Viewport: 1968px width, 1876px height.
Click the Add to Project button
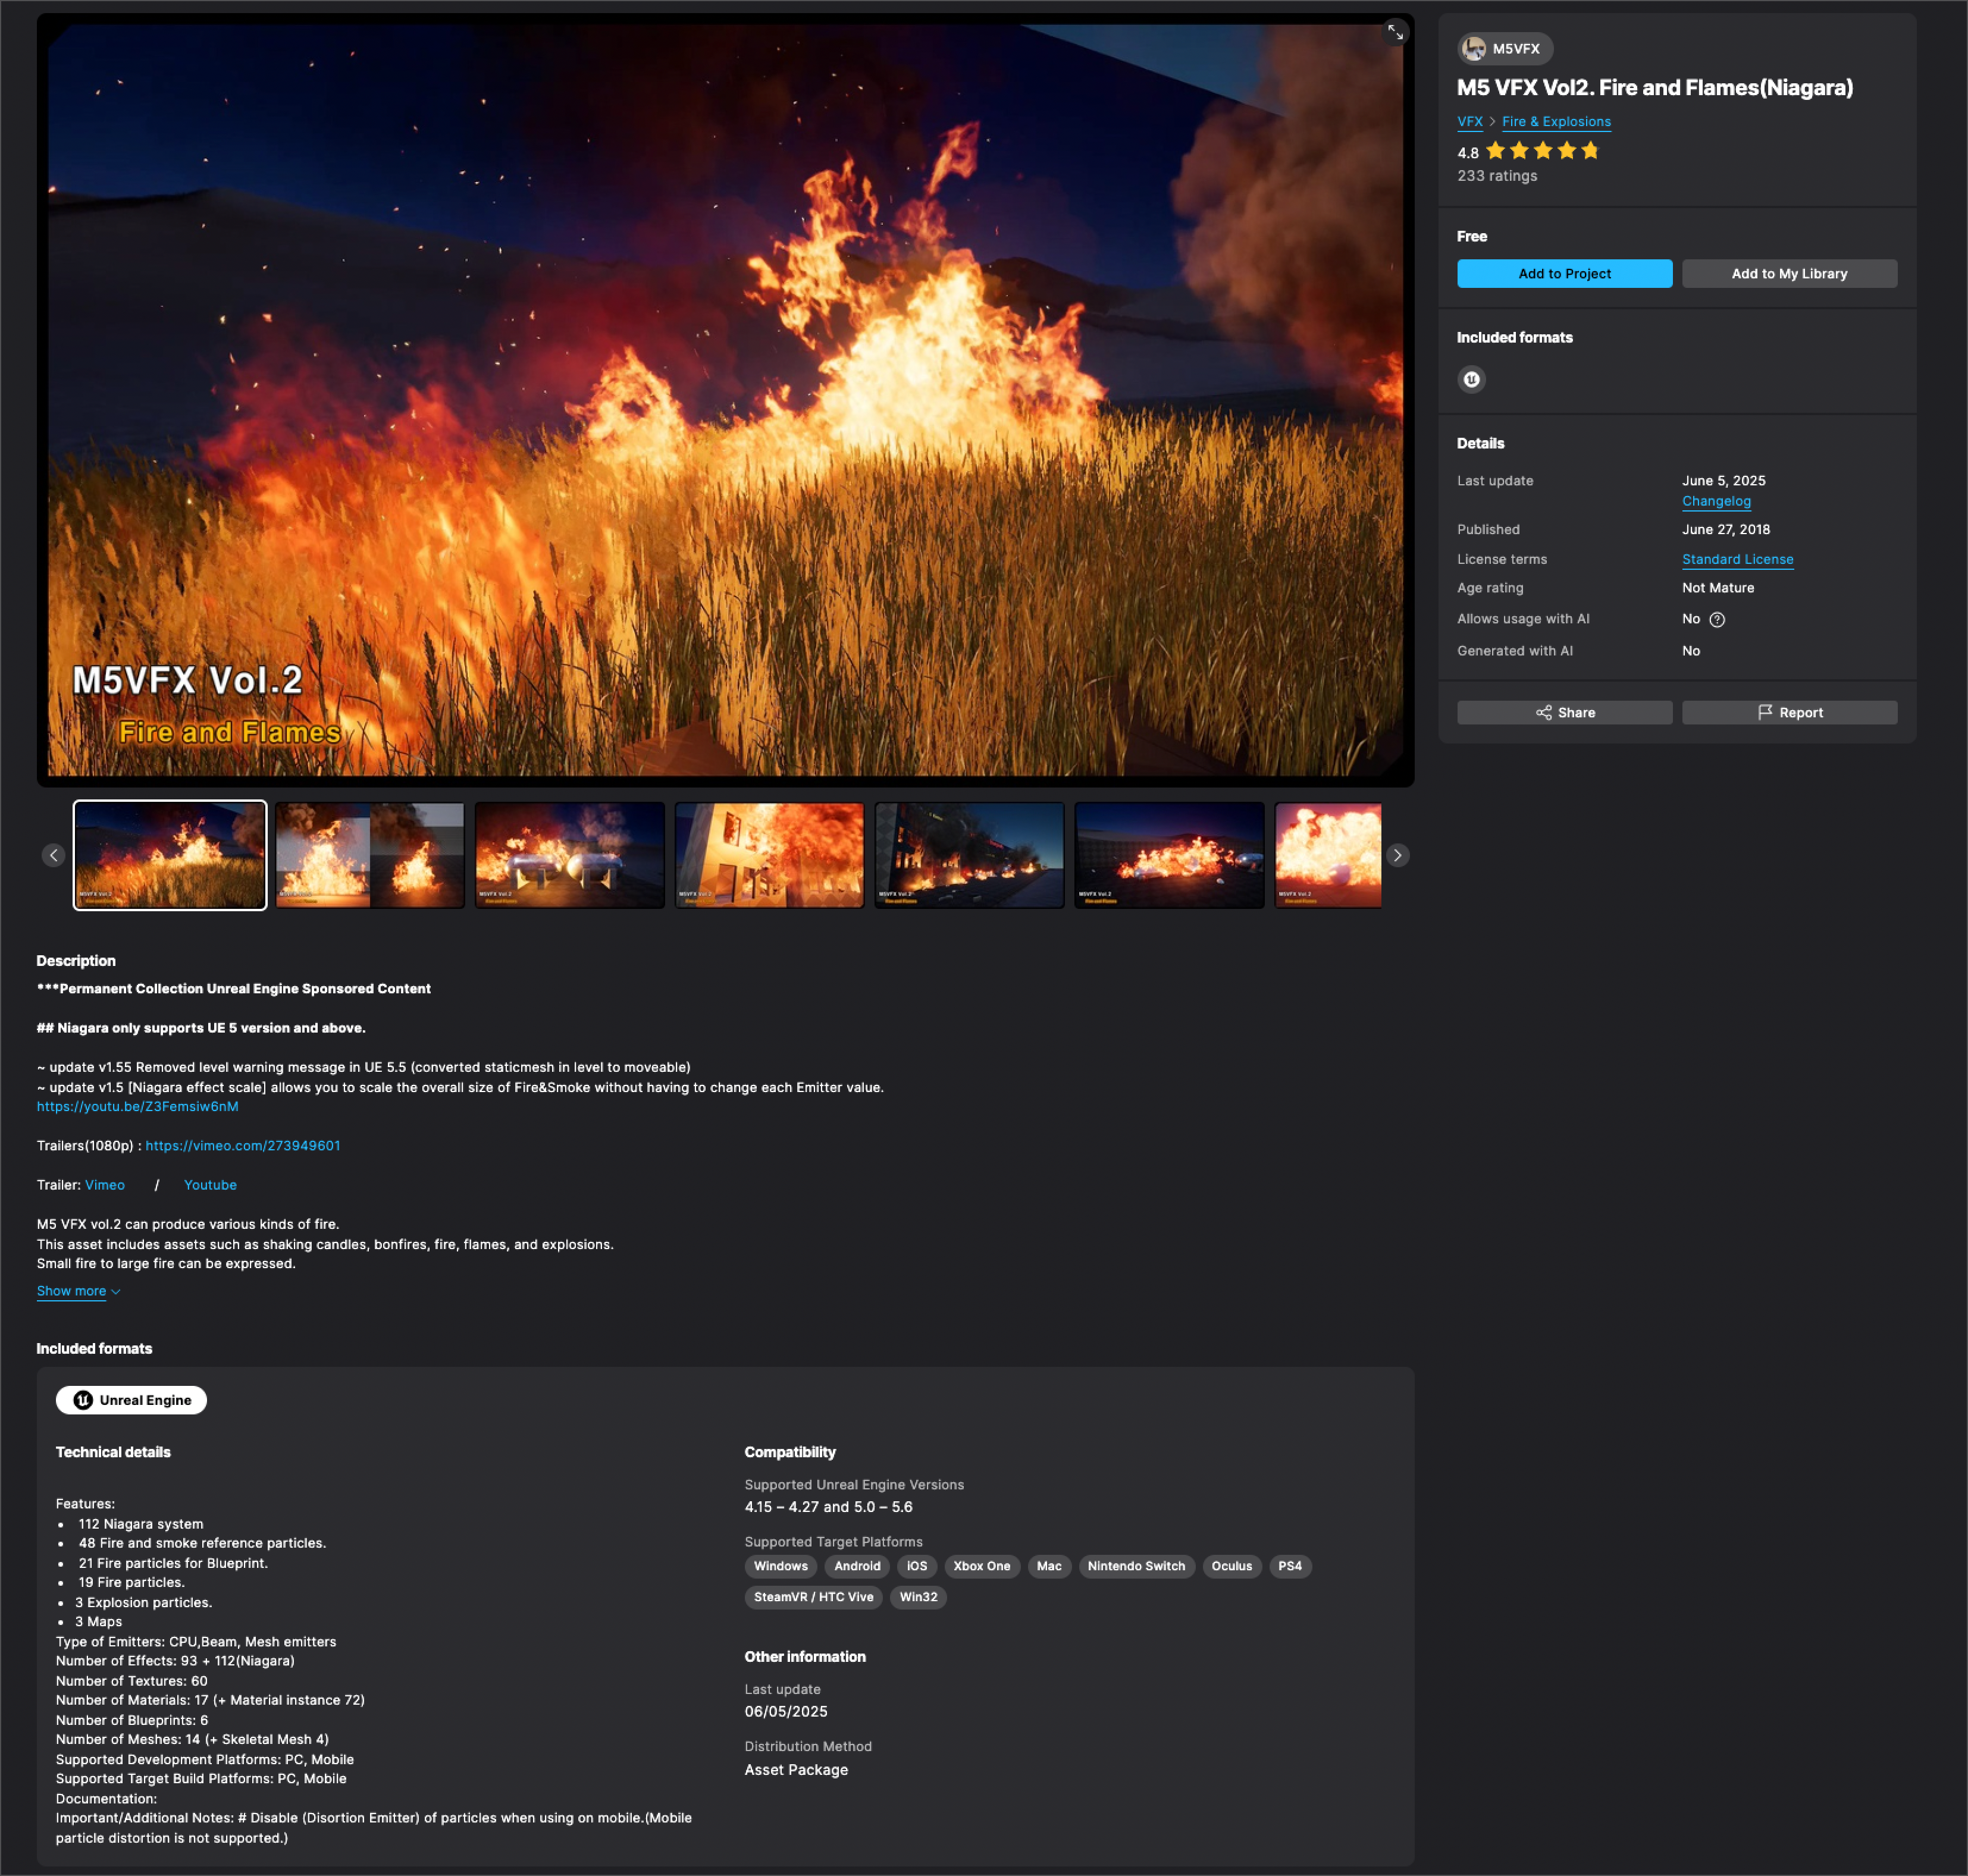pyautogui.click(x=1564, y=273)
